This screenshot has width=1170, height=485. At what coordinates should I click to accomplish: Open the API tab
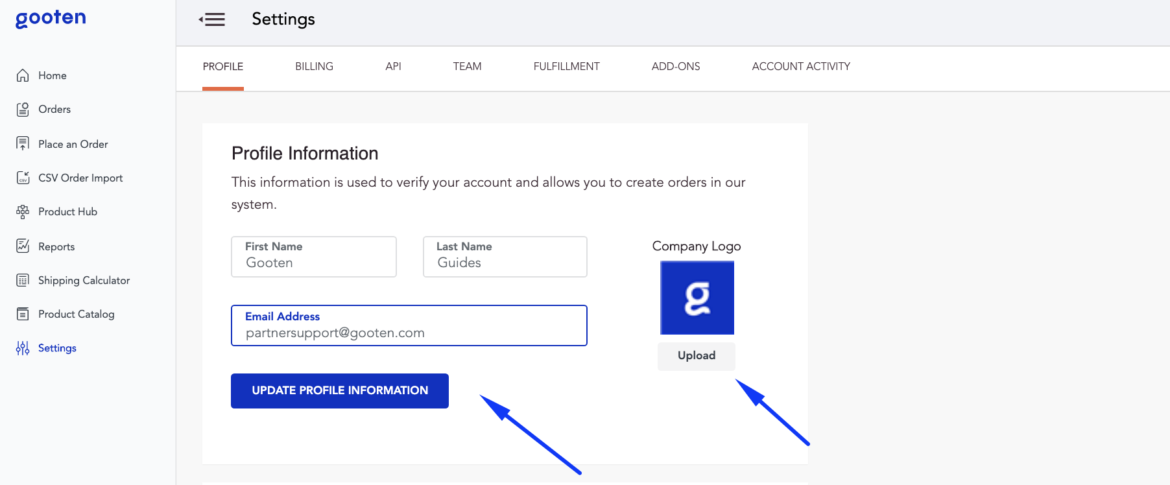coord(393,67)
